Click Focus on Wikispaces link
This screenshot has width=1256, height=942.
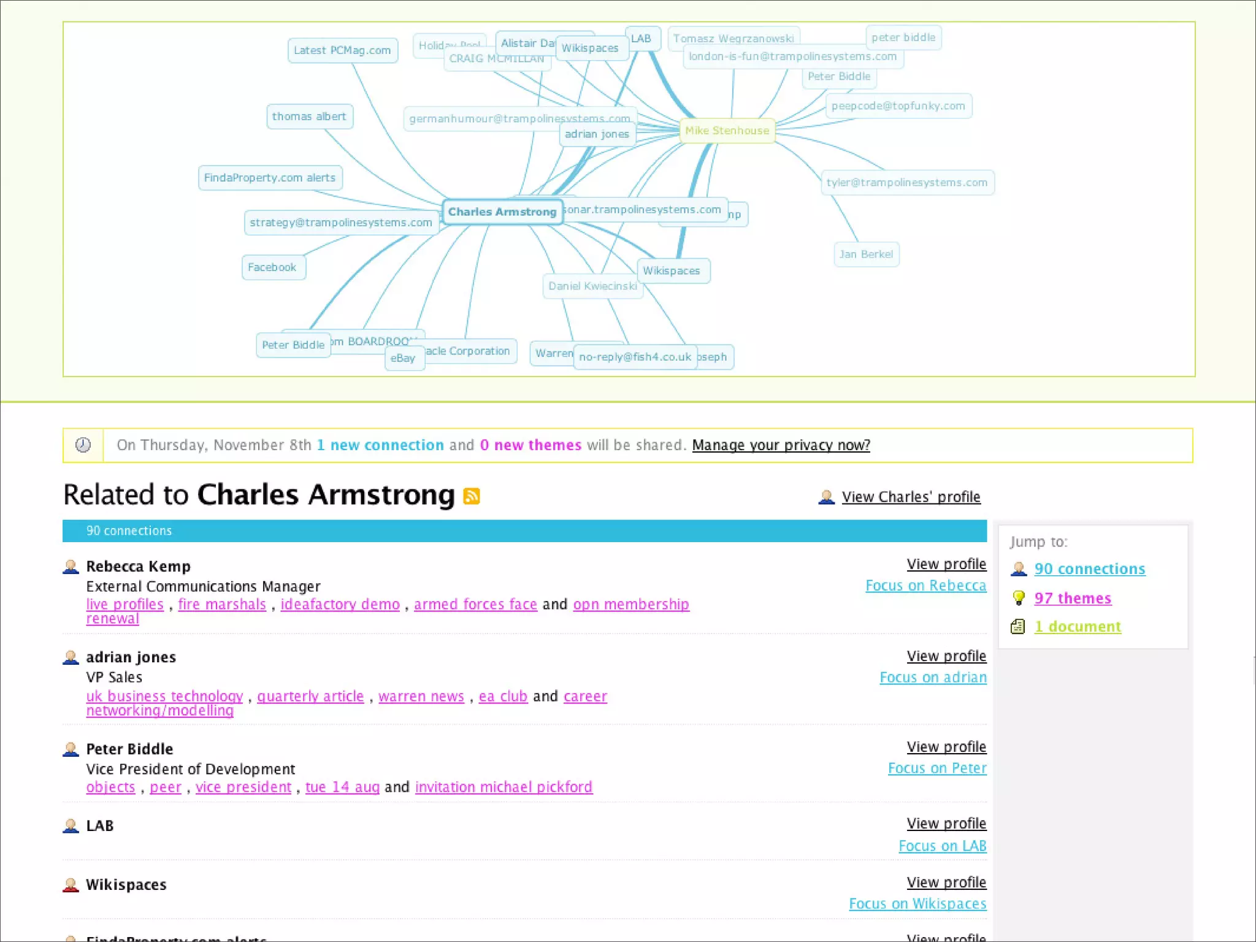pyautogui.click(x=917, y=904)
